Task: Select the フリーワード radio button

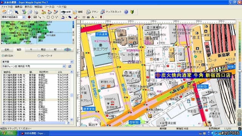Action: coord(39,56)
